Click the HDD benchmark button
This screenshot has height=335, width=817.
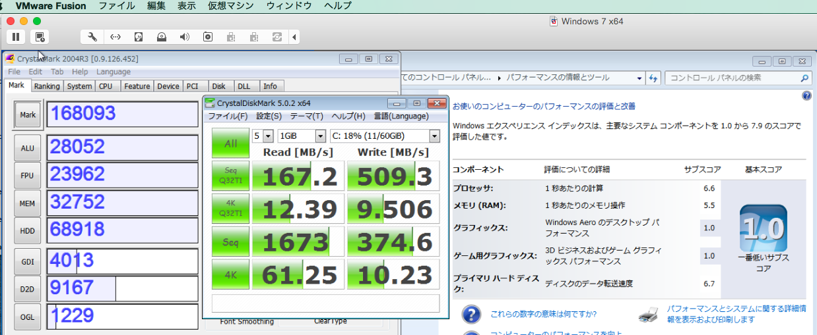coord(28,231)
